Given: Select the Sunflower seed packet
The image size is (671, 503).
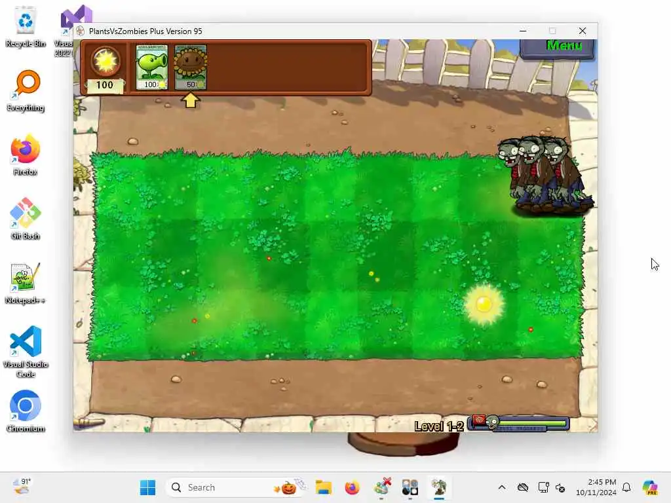Looking at the screenshot, I should pyautogui.click(x=191, y=67).
